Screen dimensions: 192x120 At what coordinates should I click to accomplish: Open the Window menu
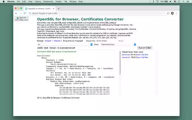pyautogui.click(x=73, y=1)
